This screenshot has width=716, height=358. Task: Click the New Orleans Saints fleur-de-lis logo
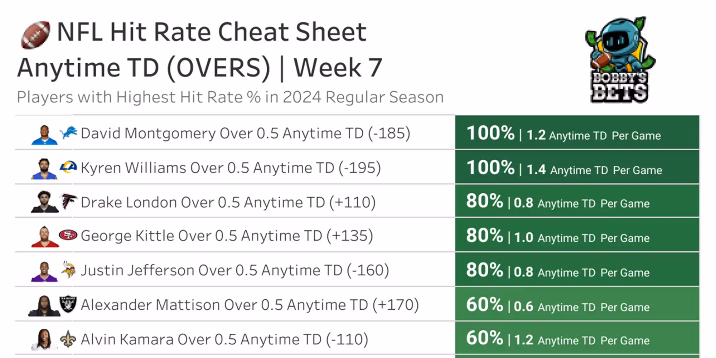click(68, 339)
